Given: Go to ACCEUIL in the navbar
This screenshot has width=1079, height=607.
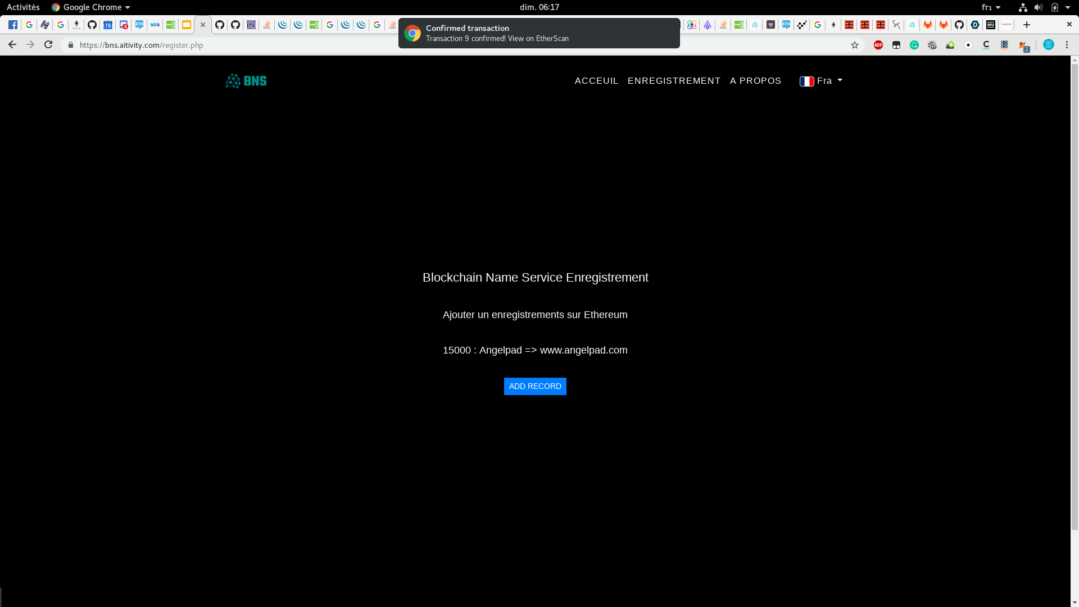Looking at the screenshot, I should coord(596,81).
